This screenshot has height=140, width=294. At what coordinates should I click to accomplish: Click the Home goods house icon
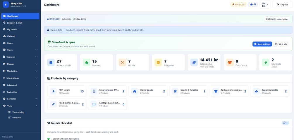pyautogui.click(x=135, y=91)
